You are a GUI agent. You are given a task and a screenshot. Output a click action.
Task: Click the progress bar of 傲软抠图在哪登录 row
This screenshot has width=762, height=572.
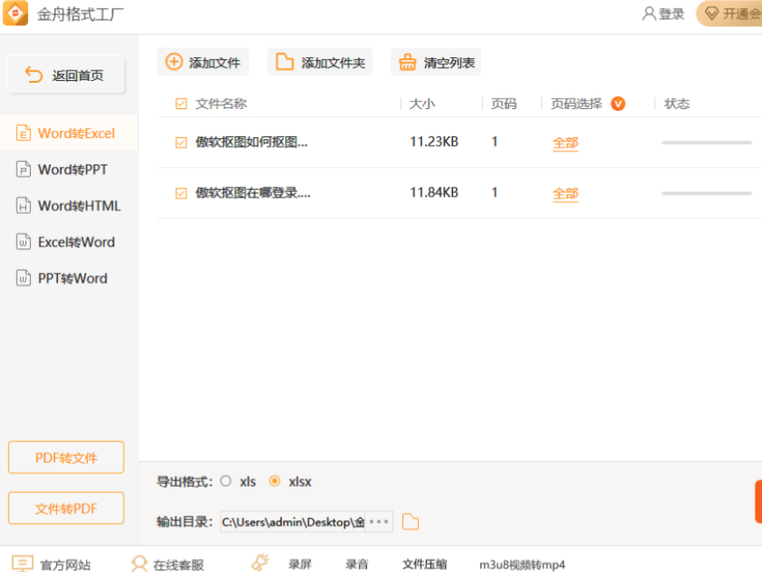pyautogui.click(x=707, y=193)
